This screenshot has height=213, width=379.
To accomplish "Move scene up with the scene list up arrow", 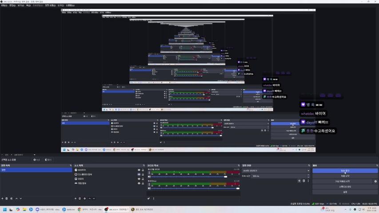I will pyautogui.click(x=16, y=198).
